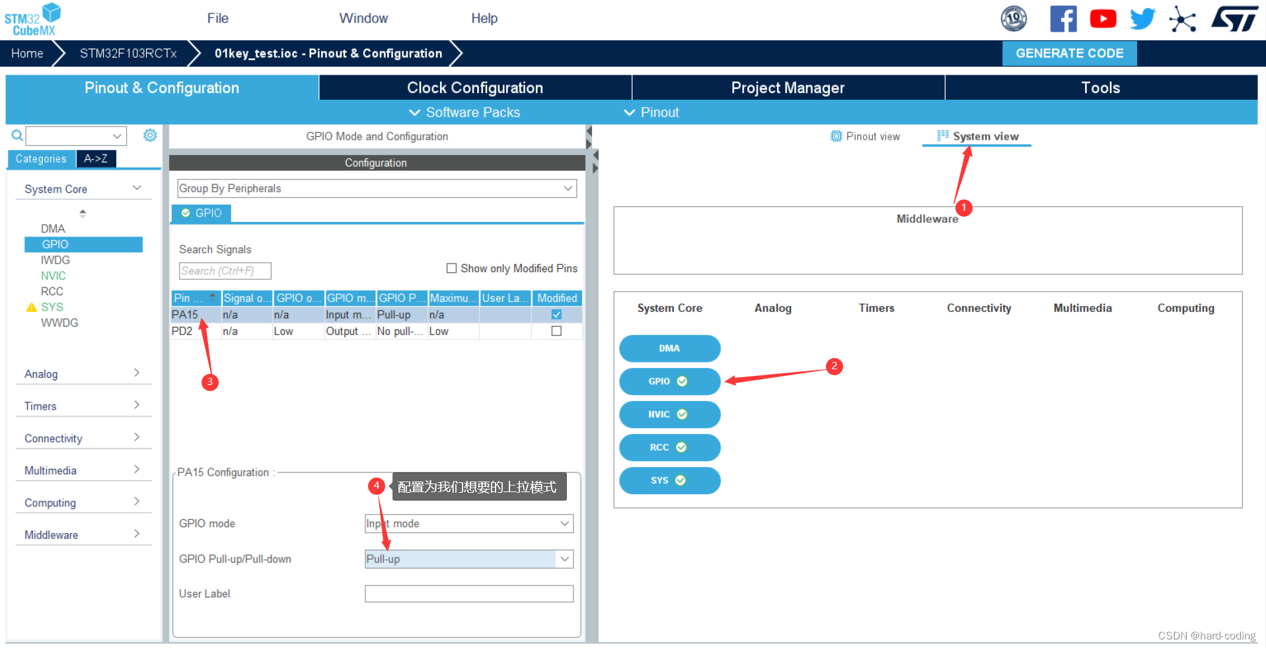The image size is (1266, 648).
Task: Click the Pin column sort arrow
Action: click(x=212, y=297)
